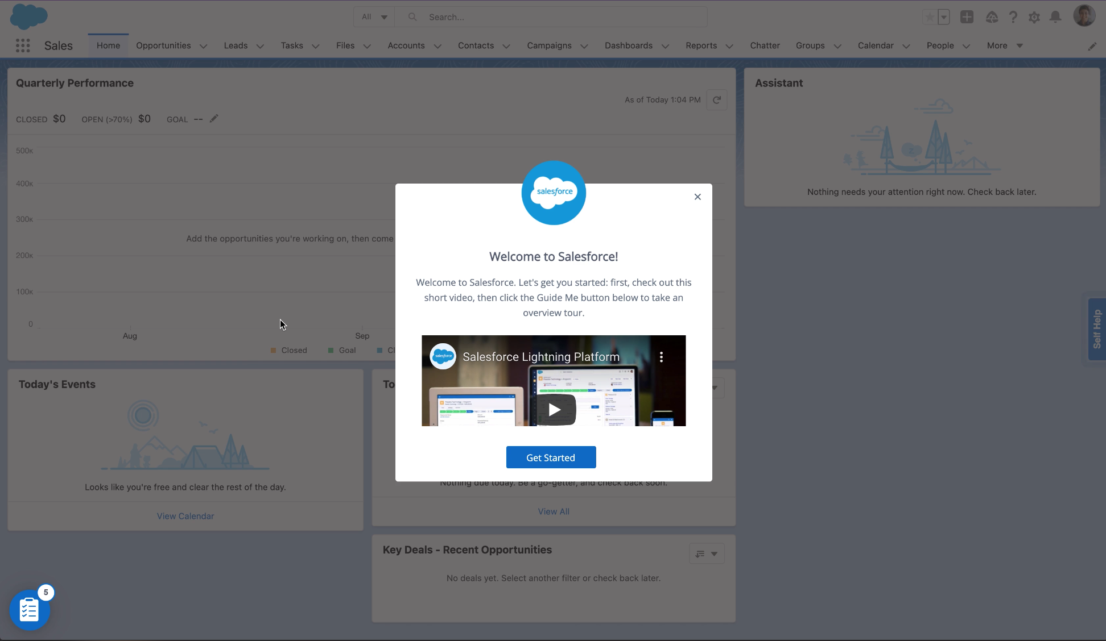This screenshot has height=641, width=1106.
Task: Edit the sales Goal with the pencil icon
Action: click(214, 118)
